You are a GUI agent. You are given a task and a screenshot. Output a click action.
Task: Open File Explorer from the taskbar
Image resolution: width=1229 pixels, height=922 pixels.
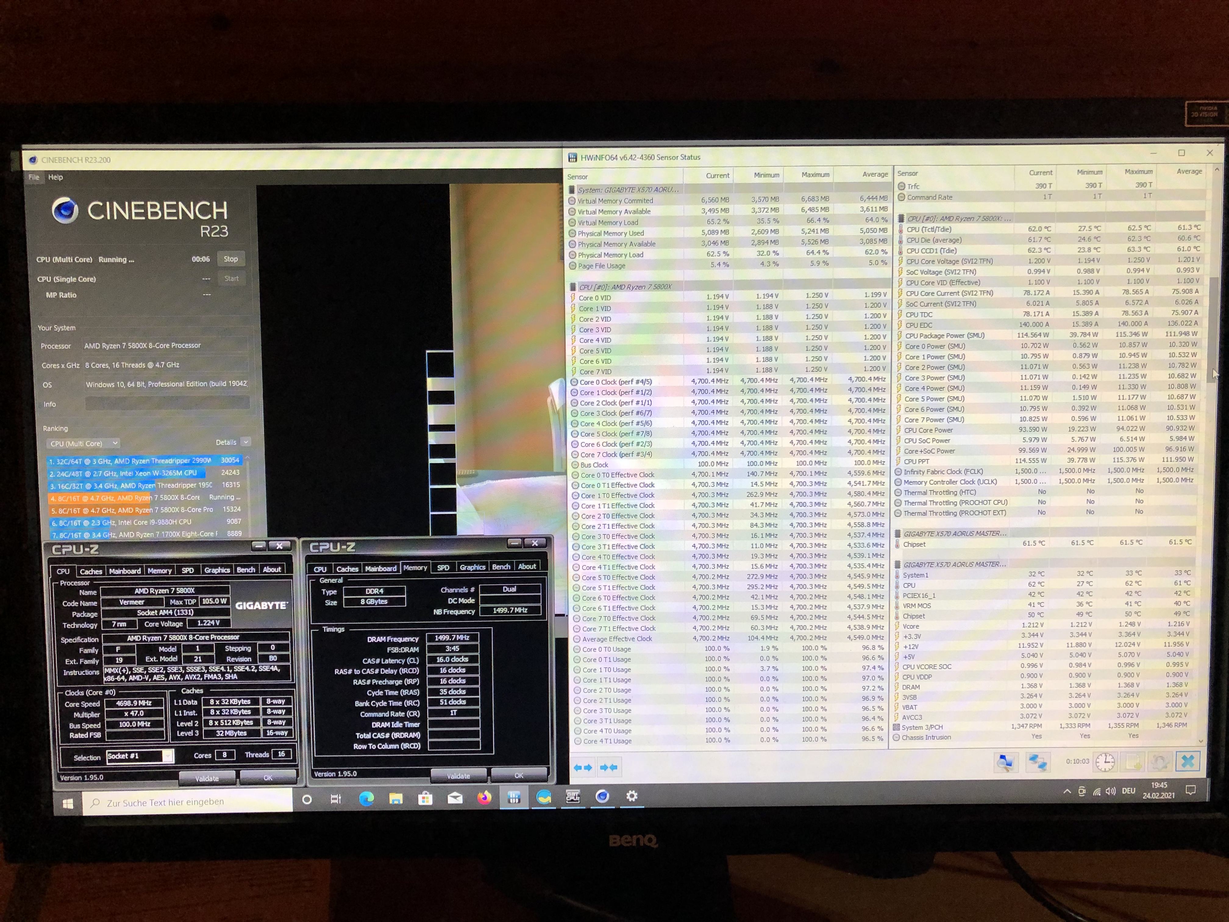[x=396, y=799]
